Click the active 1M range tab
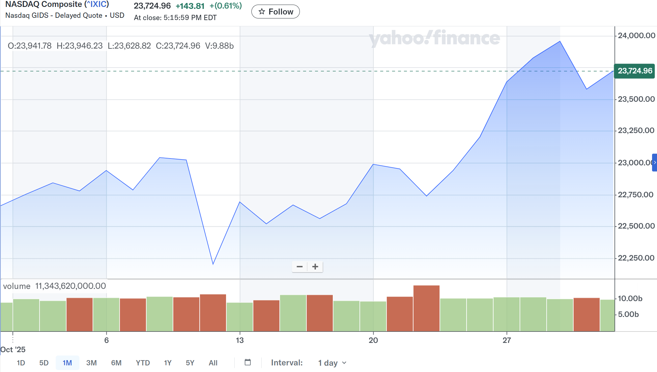This screenshot has height=372, width=657. tap(67, 363)
